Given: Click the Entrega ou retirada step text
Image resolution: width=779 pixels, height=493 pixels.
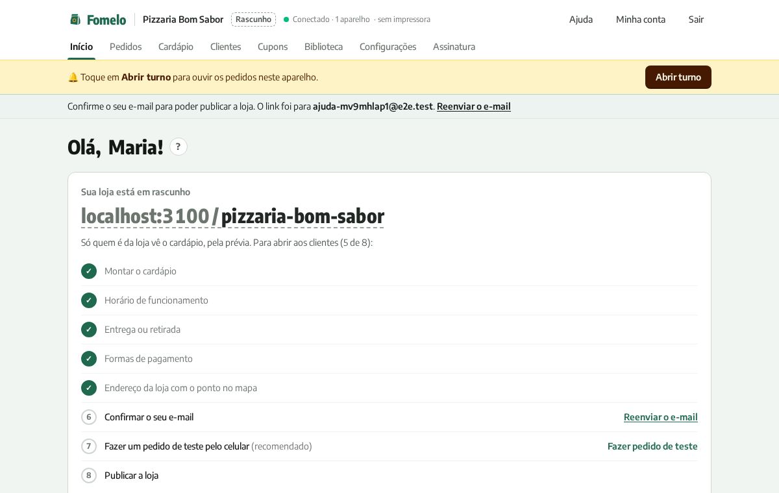Looking at the screenshot, I should click(142, 330).
